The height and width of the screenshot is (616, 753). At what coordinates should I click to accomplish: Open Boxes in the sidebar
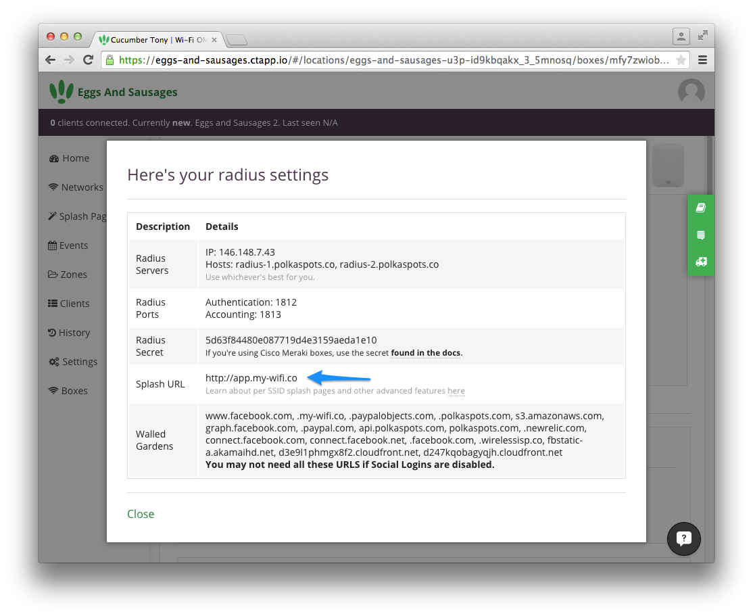tap(68, 391)
